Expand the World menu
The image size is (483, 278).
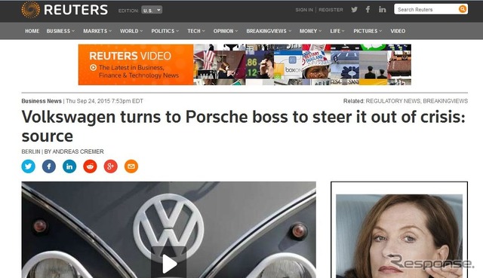(131, 31)
